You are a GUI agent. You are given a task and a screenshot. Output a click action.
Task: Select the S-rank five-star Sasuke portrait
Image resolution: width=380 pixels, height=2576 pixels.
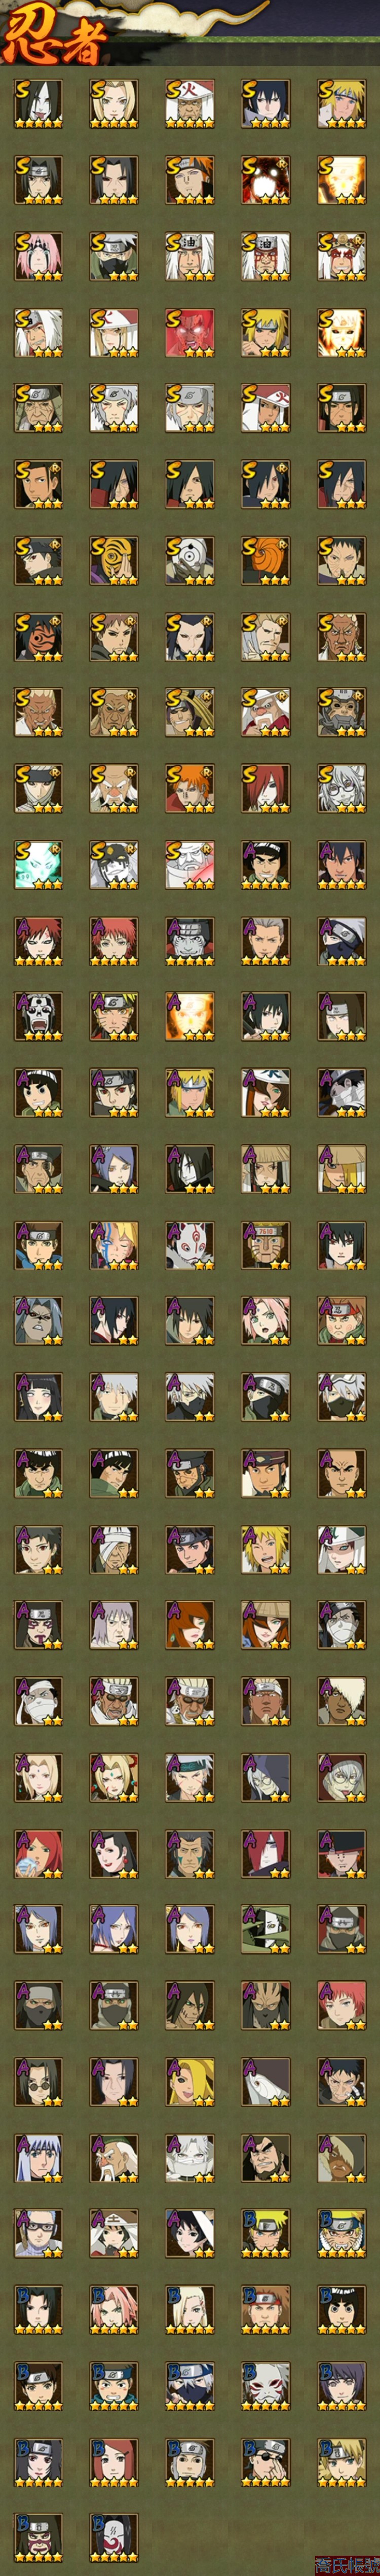click(266, 104)
